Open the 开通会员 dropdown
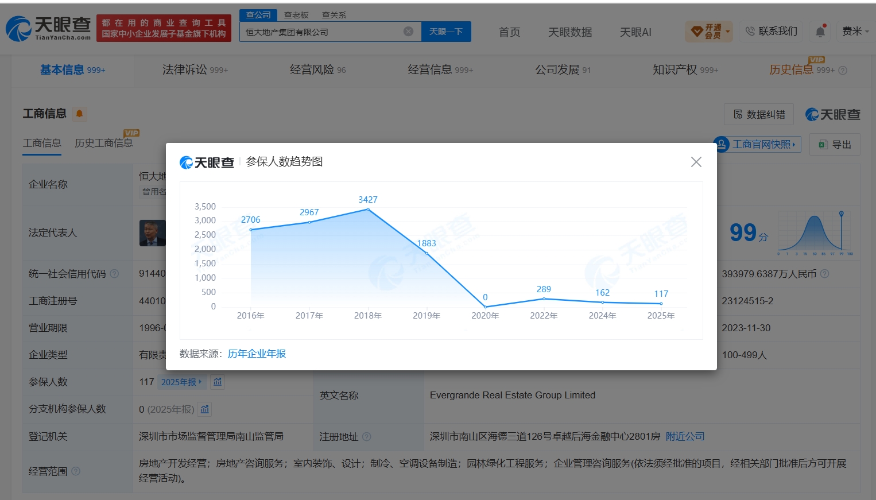Viewport: 876px width, 500px height. click(709, 32)
